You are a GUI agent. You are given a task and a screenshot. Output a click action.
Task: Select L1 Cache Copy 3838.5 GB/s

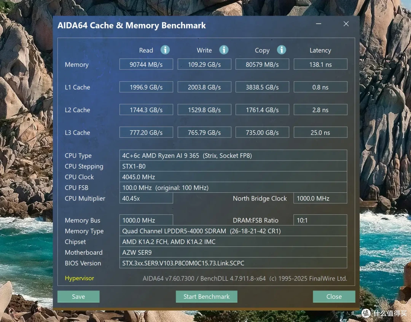coord(262,87)
